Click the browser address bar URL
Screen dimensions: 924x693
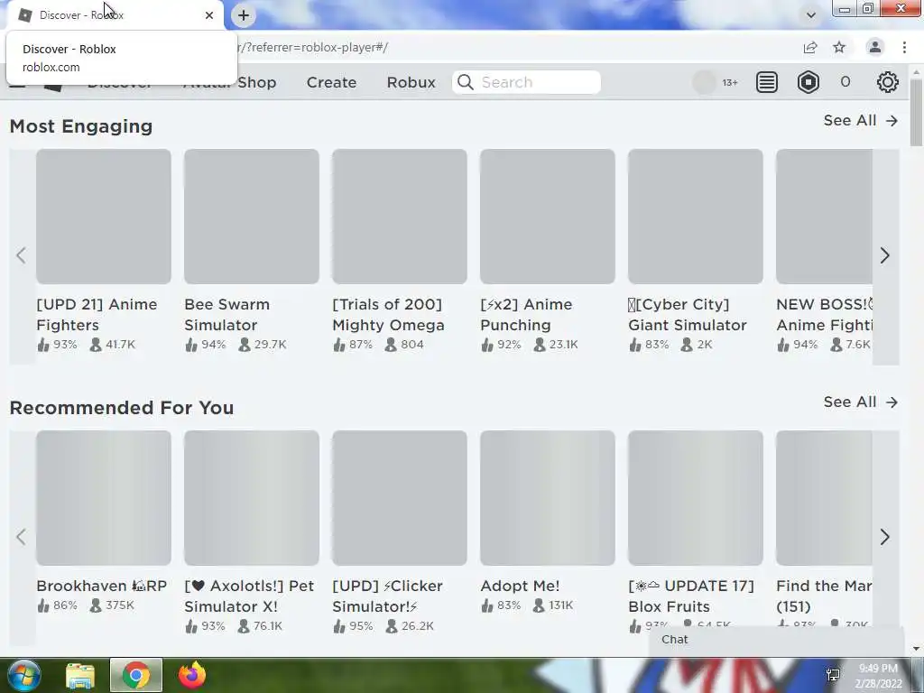[312, 47]
